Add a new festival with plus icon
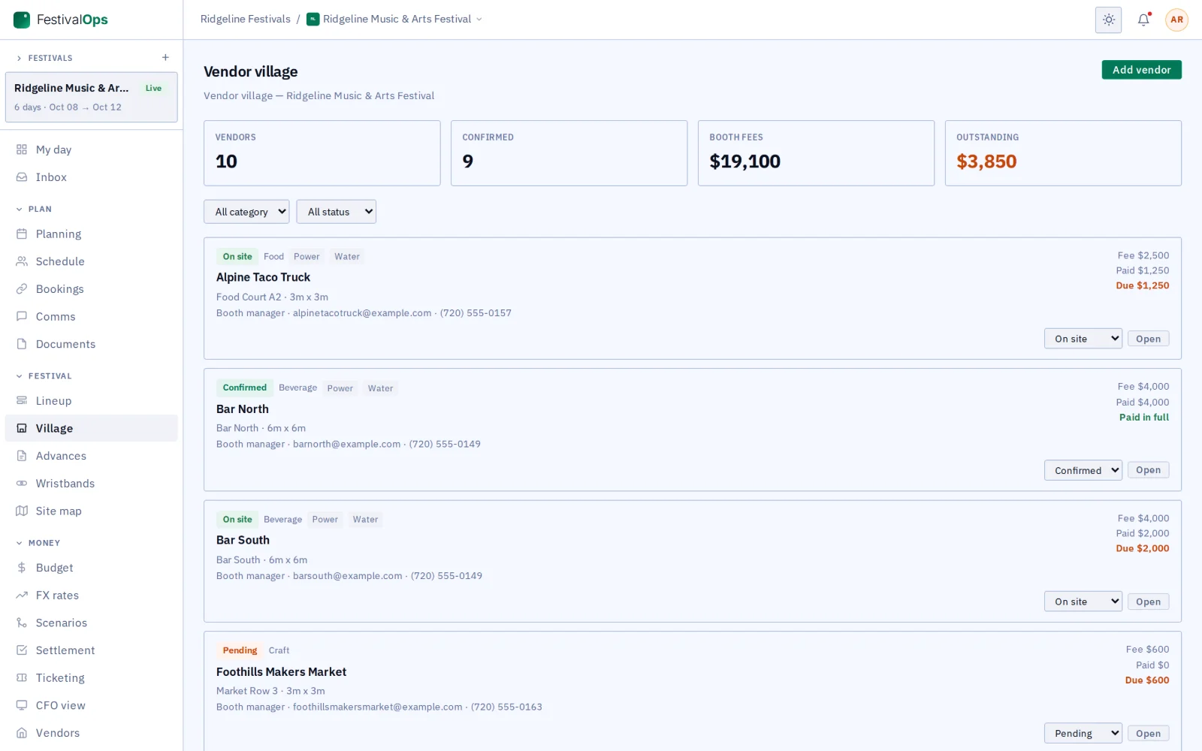The width and height of the screenshot is (1202, 751). tap(165, 58)
